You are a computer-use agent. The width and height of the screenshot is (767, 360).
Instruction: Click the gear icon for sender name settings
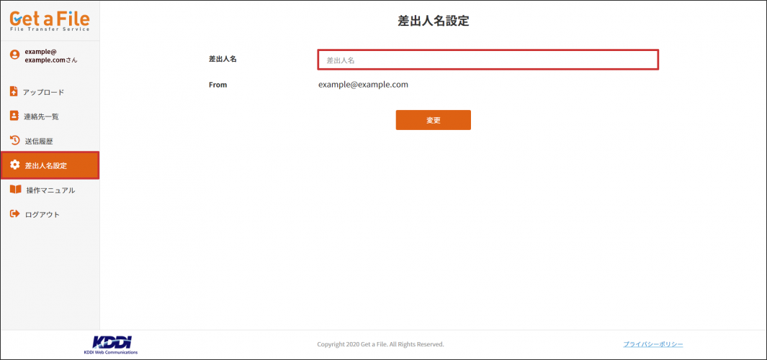(x=15, y=165)
